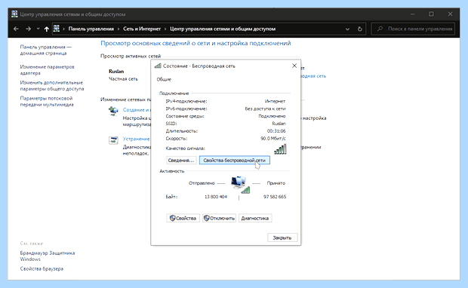Click the window icon in the title bar
Screen dimensions: 468x288
coord(14,14)
